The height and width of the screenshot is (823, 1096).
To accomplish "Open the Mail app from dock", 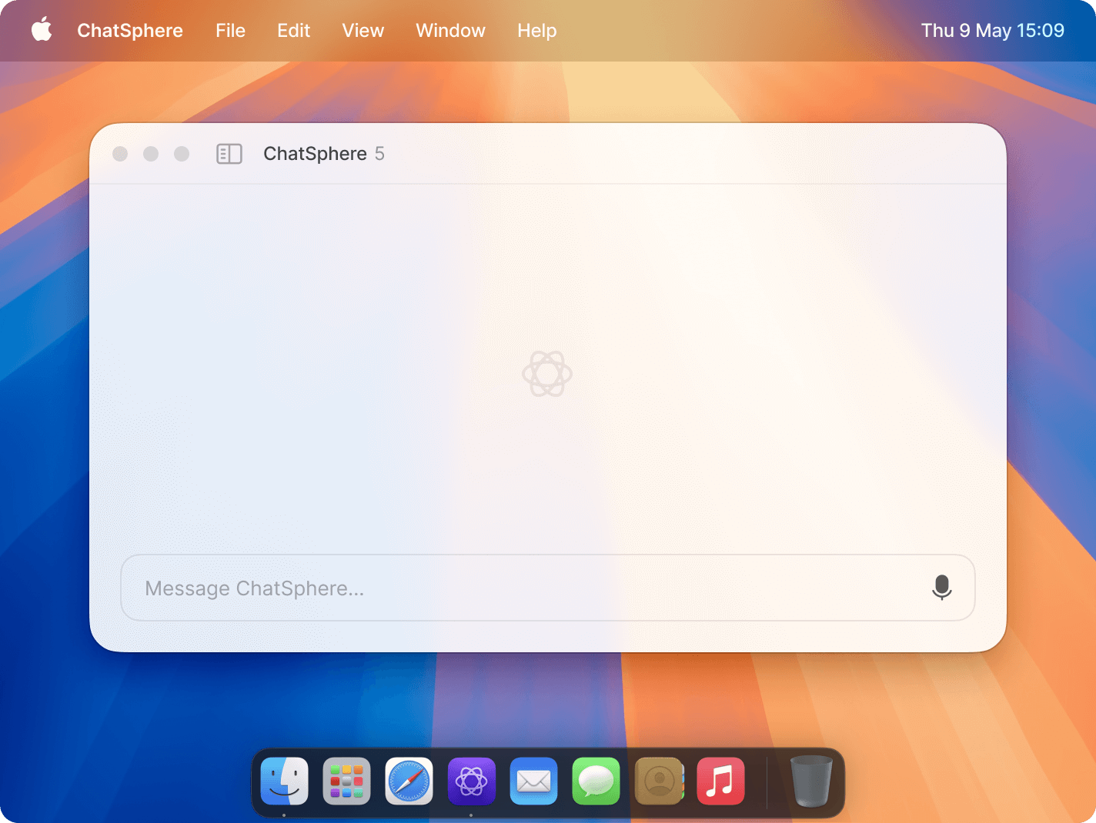I will pyautogui.click(x=533, y=781).
